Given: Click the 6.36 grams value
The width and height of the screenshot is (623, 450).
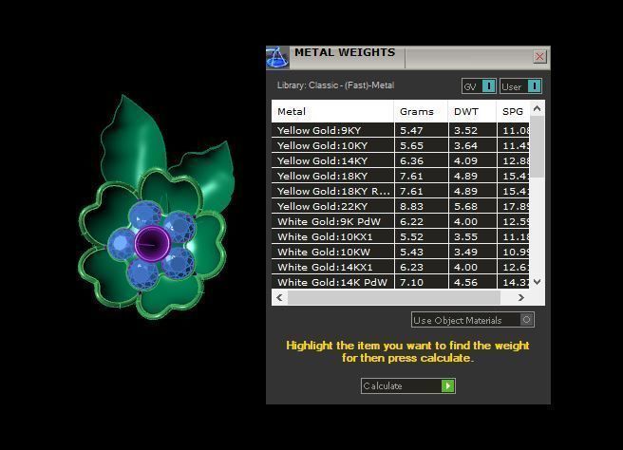Looking at the screenshot, I should click(x=411, y=160).
